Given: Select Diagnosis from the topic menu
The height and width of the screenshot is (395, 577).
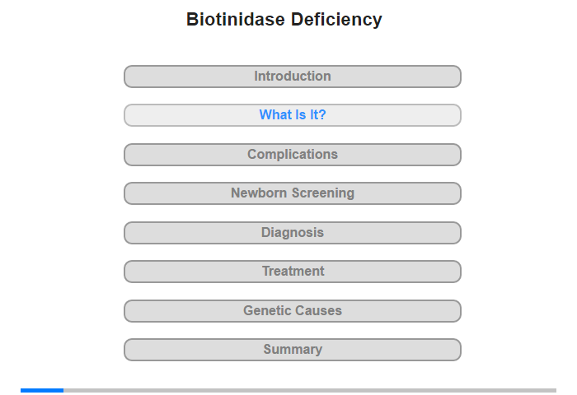Looking at the screenshot, I should pos(293,233).
